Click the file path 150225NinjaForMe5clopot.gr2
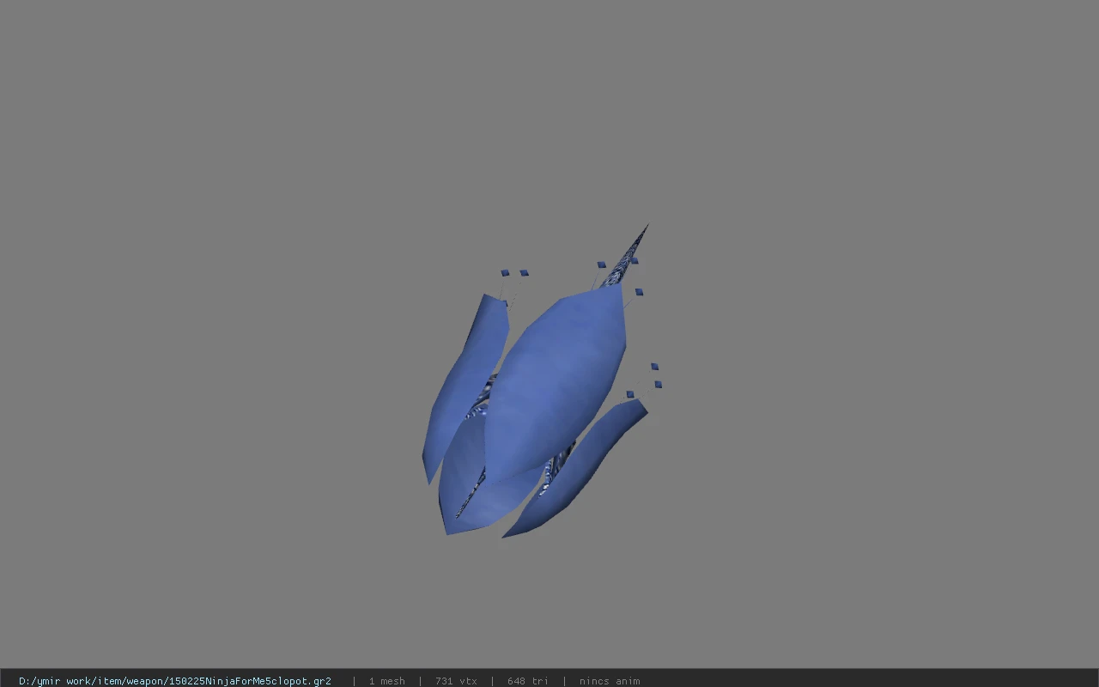Image resolution: width=1099 pixels, height=687 pixels. coord(175,681)
